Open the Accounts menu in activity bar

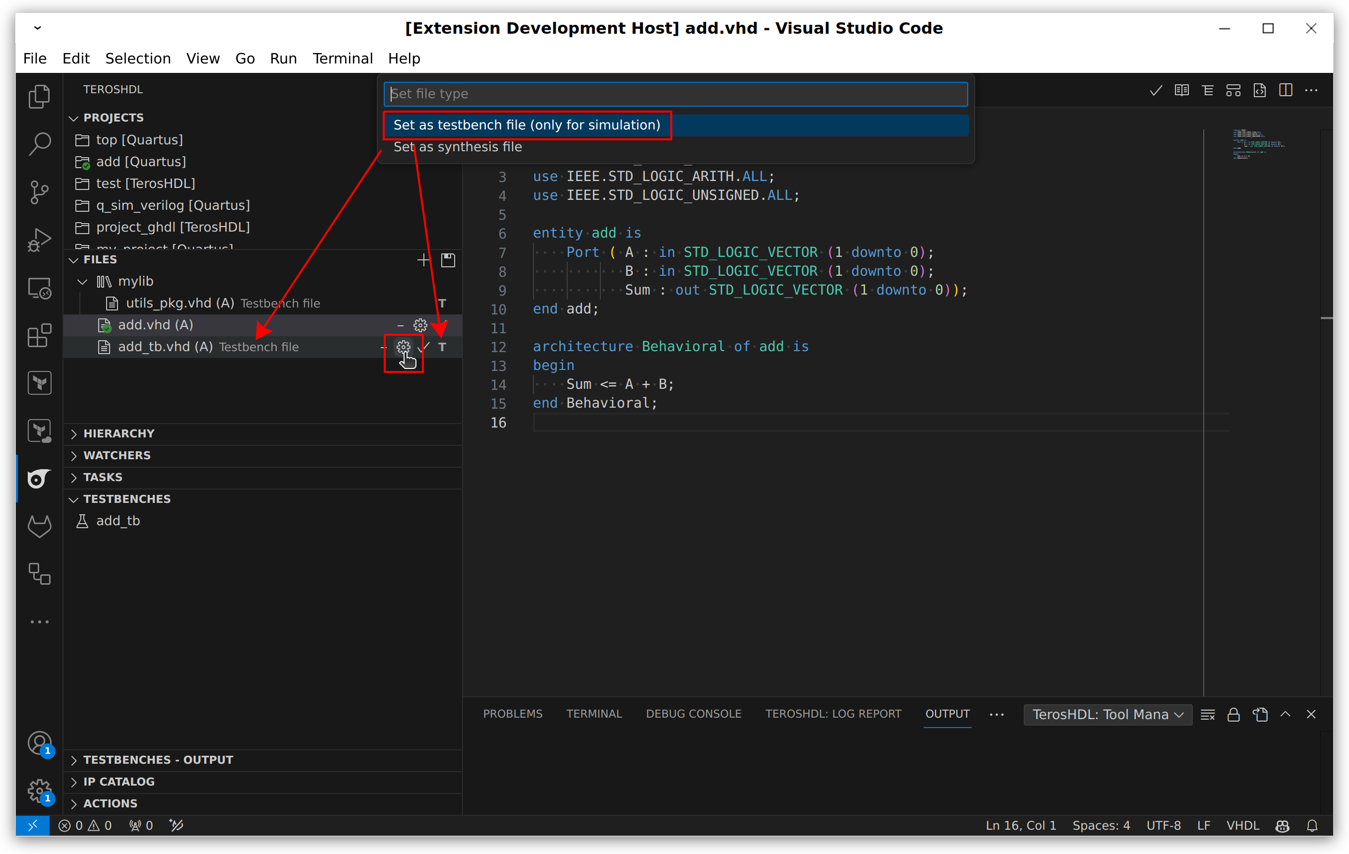pos(39,743)
